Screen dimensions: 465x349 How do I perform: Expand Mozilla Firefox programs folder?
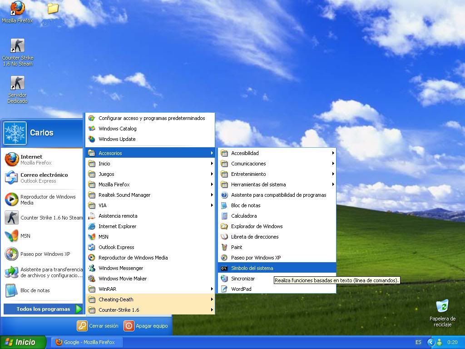(150, 184)
